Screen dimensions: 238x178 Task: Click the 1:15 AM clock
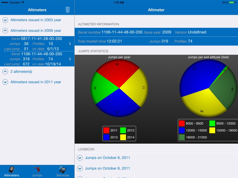119,3
